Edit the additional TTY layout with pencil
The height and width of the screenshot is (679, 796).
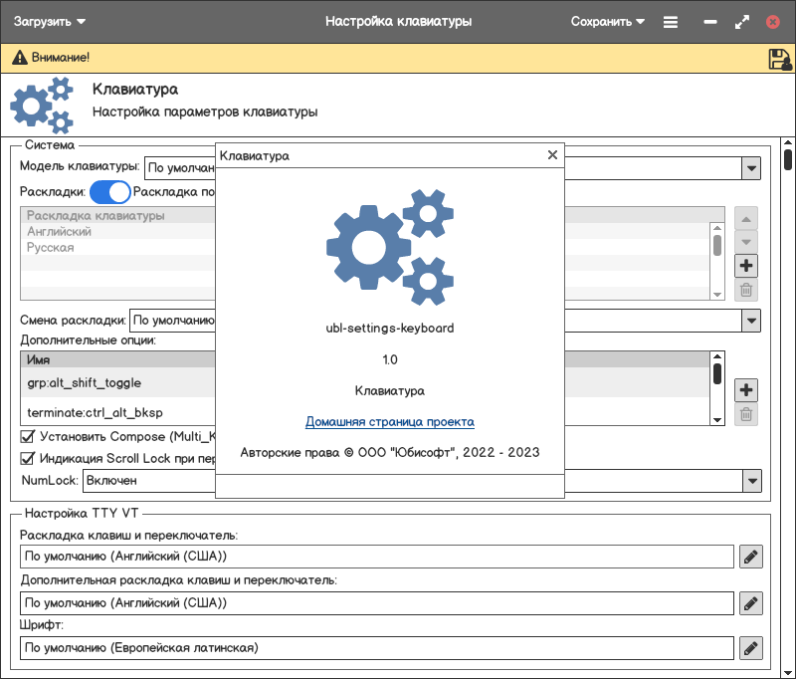click(x=751, y=602)
